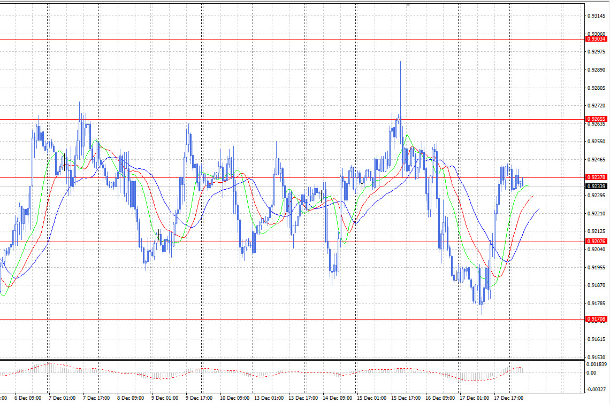Click the 0.92550 price scale value

[x=596, y=142]
